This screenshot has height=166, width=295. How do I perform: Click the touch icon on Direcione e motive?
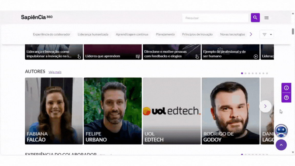pos(197,56)
